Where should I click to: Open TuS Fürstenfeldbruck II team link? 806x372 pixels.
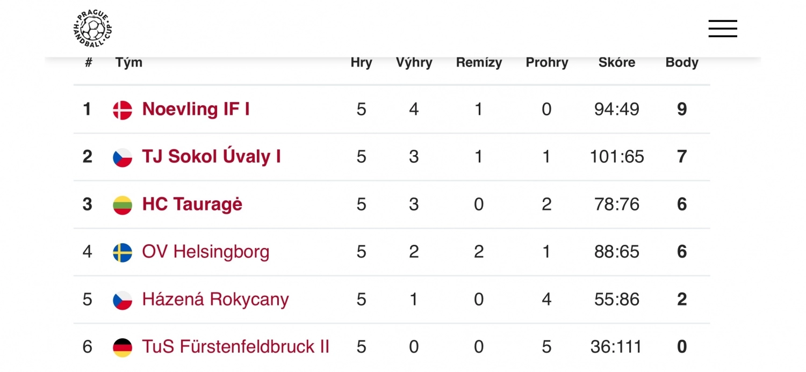click(x=235, y=347)
